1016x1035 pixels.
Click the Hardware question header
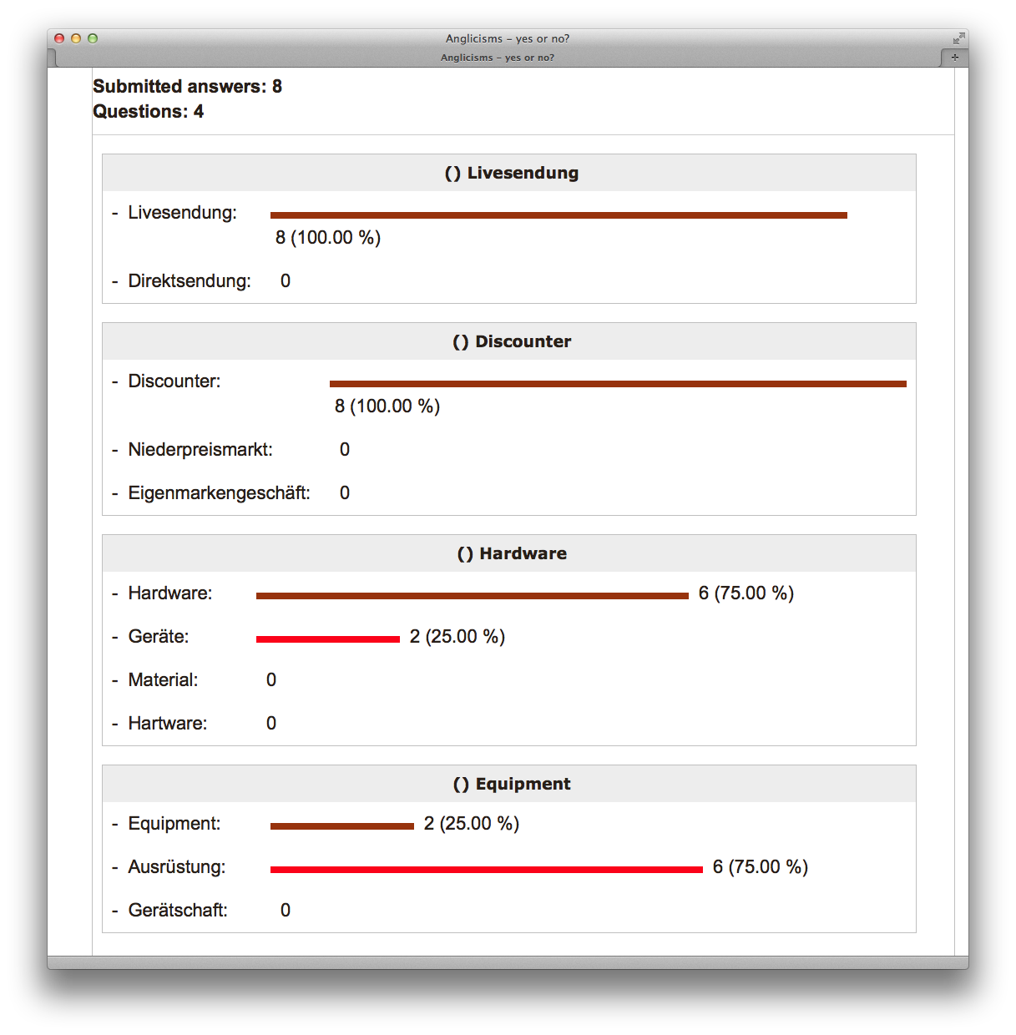pos(509,553)
